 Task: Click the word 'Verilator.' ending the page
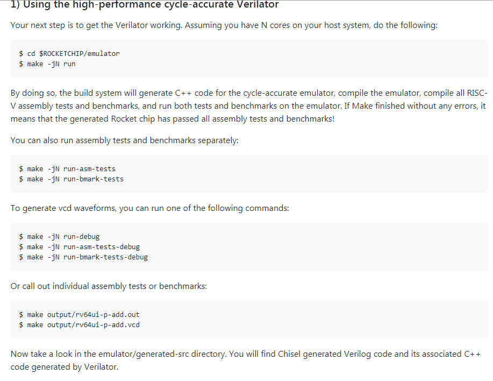(x=101, y=367)
